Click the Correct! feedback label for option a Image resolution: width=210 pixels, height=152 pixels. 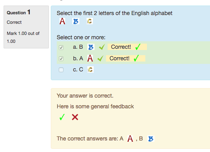127,47
